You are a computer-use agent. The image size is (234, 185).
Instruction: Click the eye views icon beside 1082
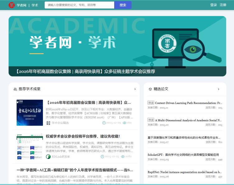123,156
